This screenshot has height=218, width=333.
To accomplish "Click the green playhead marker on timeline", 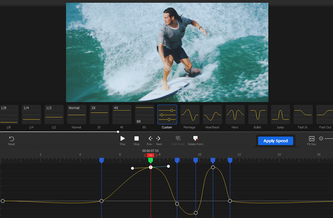I will coord(151,160).
